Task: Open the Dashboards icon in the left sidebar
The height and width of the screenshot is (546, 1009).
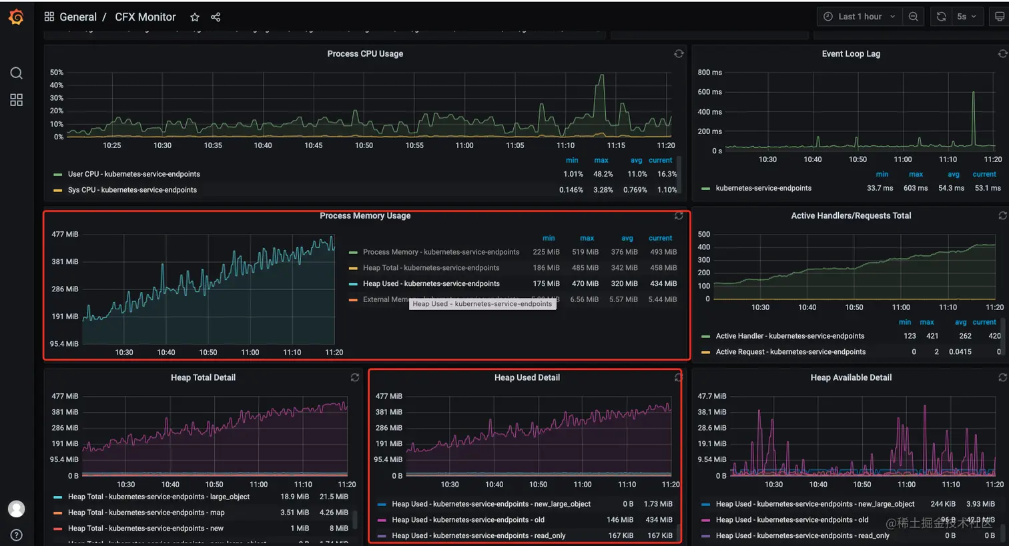Action: click(x=16, y=100)
